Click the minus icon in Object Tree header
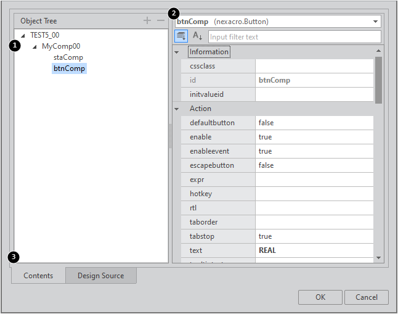Screen dimensions: 398x314 click(160, 21)
